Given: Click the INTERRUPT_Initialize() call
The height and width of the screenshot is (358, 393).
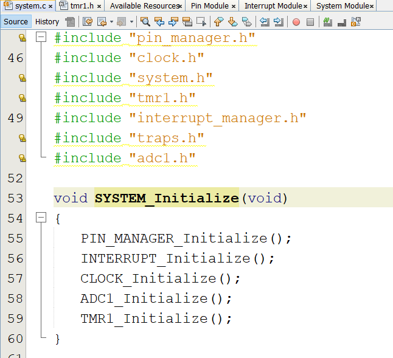Looking at the screenshot, I should pos(178,258).
